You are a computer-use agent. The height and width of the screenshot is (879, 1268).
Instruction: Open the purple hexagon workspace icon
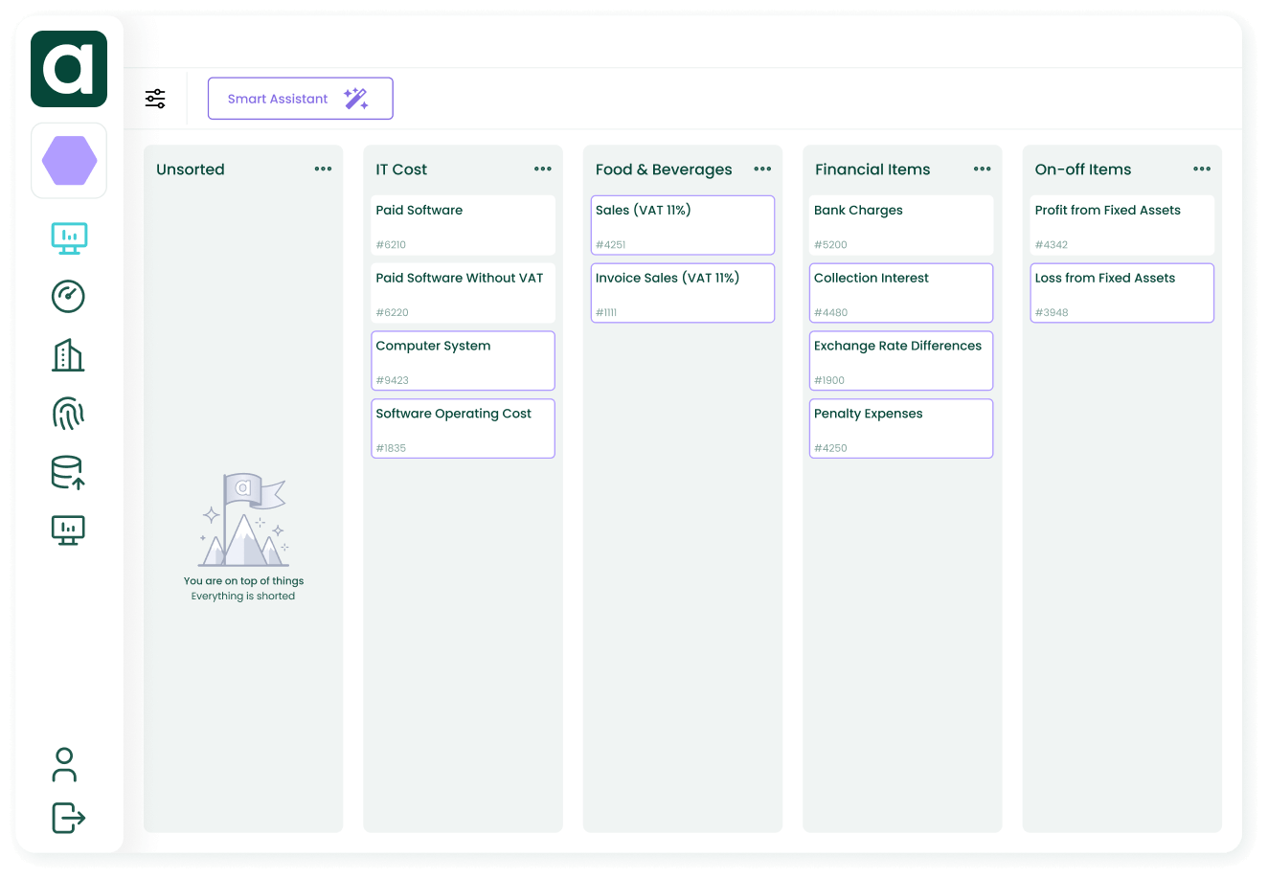[69, 161]
